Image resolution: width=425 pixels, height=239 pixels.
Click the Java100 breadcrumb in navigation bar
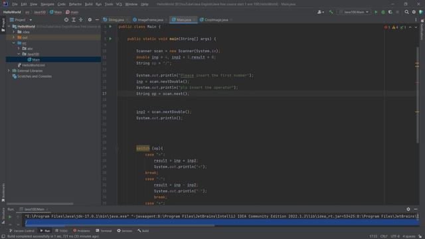tap(40, 12)
